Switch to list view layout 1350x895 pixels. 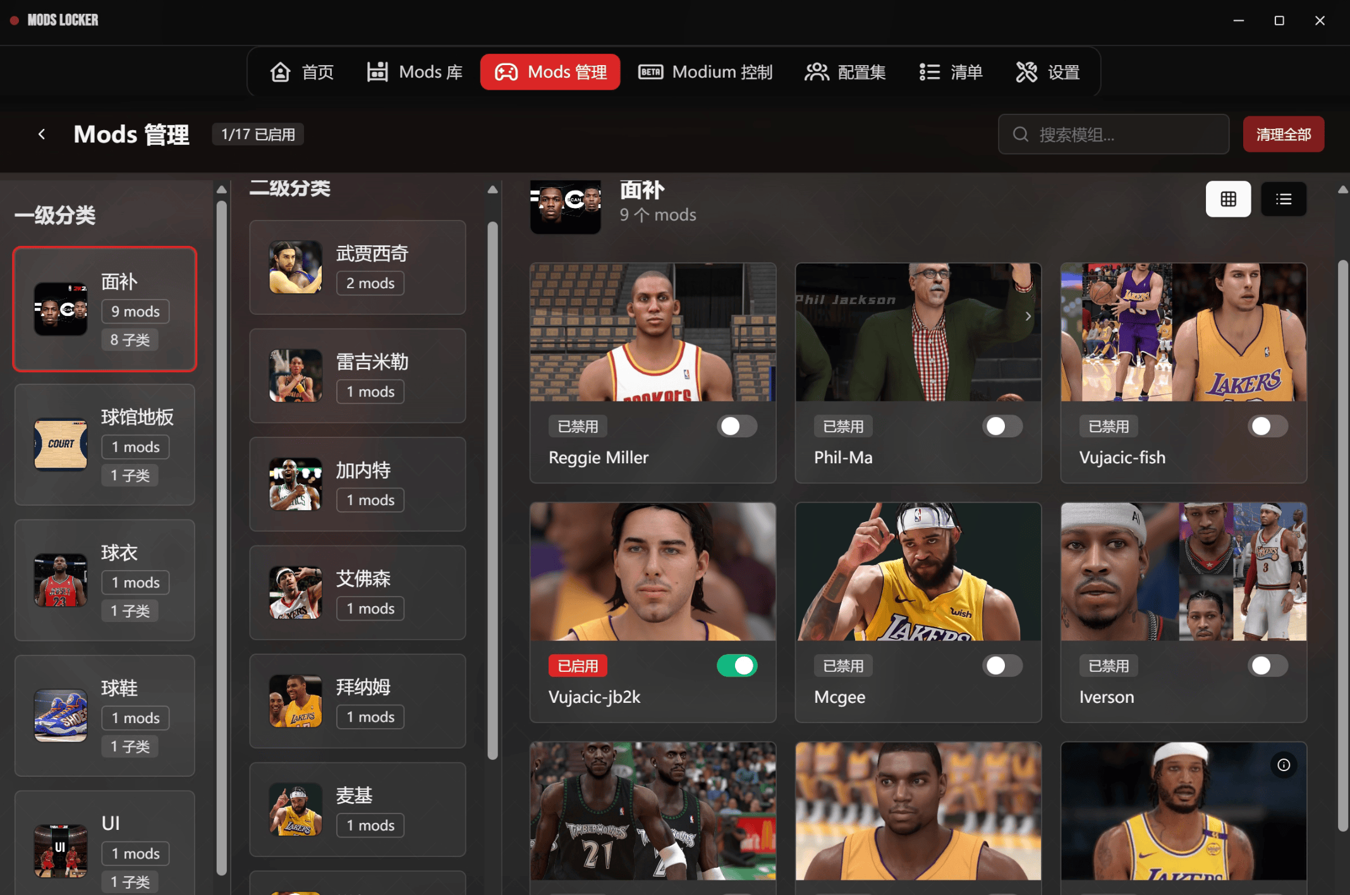[x=1284, y=199]
